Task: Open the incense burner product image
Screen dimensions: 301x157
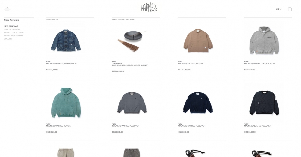Action: [x=132, y=41]
